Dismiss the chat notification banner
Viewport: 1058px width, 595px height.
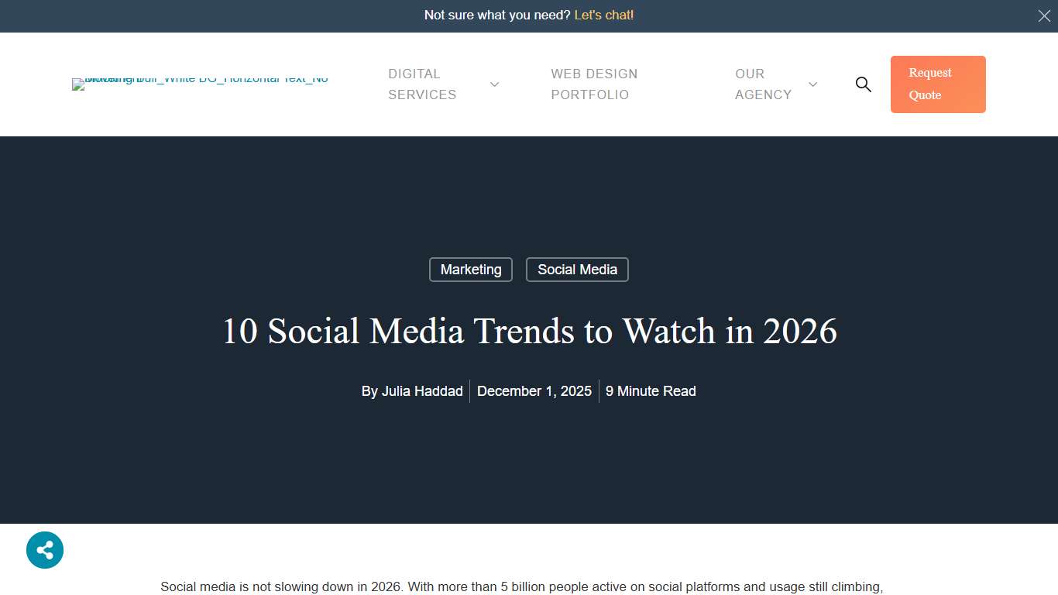click(x=1044, y=15)
